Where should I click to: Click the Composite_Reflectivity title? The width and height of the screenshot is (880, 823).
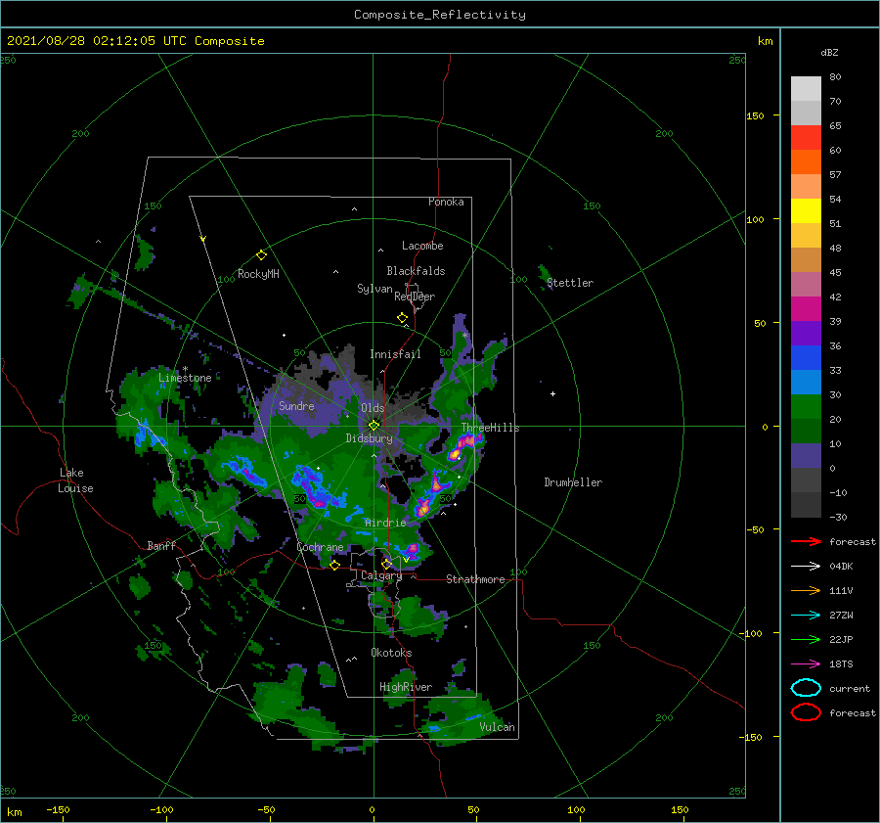pos(440,15)
